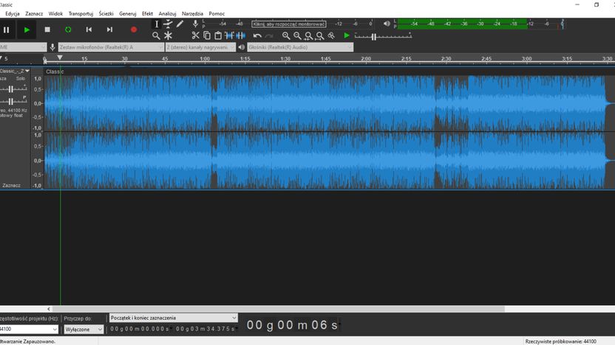Zoom in with the plus magnifier

(x=286, y=36)
